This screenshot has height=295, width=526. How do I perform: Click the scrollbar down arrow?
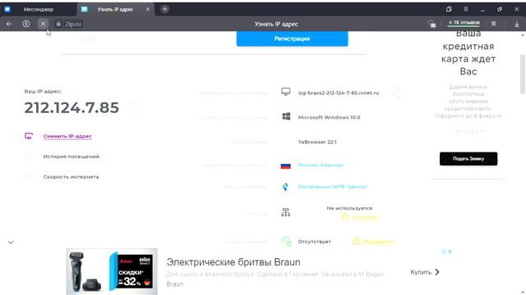tap(523, 293)
